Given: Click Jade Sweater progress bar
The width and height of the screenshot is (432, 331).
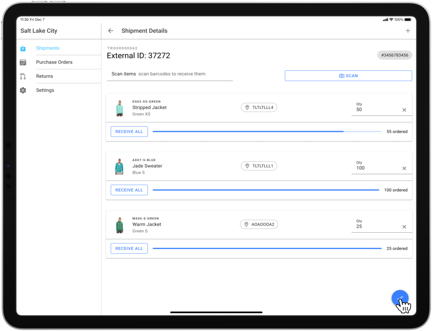Looking at the screenshot, I should point(266,190).
